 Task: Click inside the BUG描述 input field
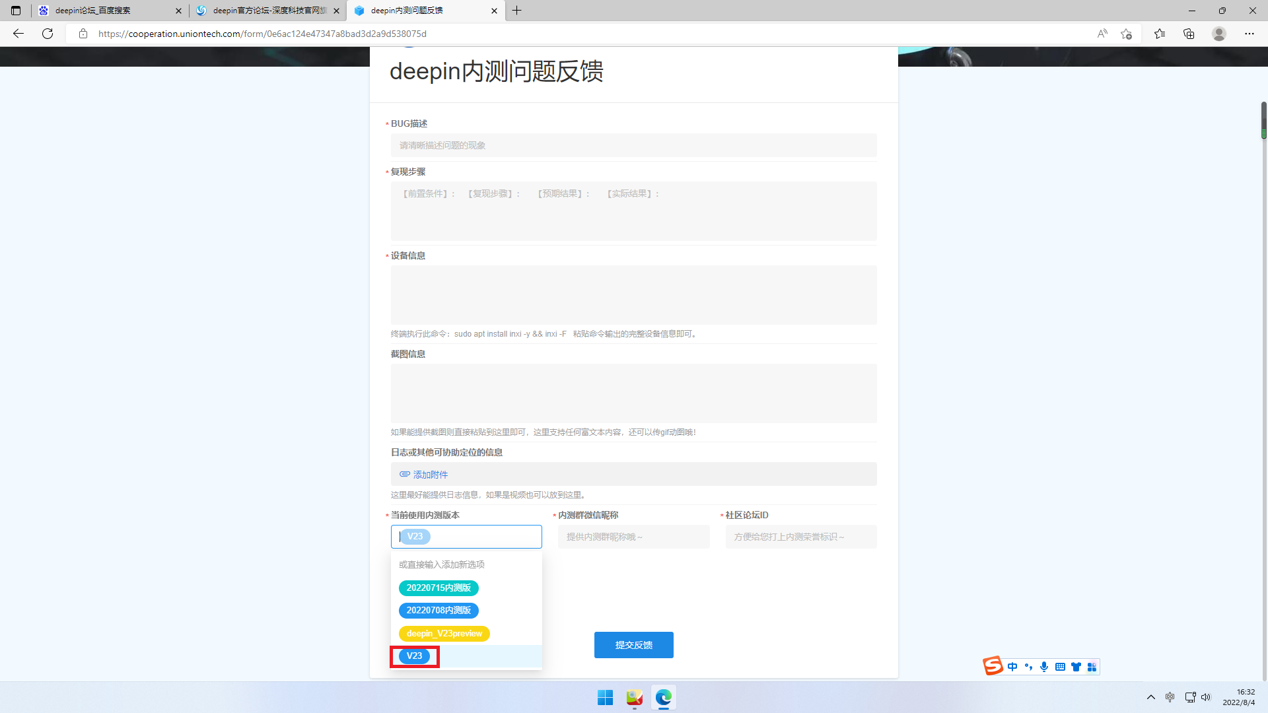point(633,145)
